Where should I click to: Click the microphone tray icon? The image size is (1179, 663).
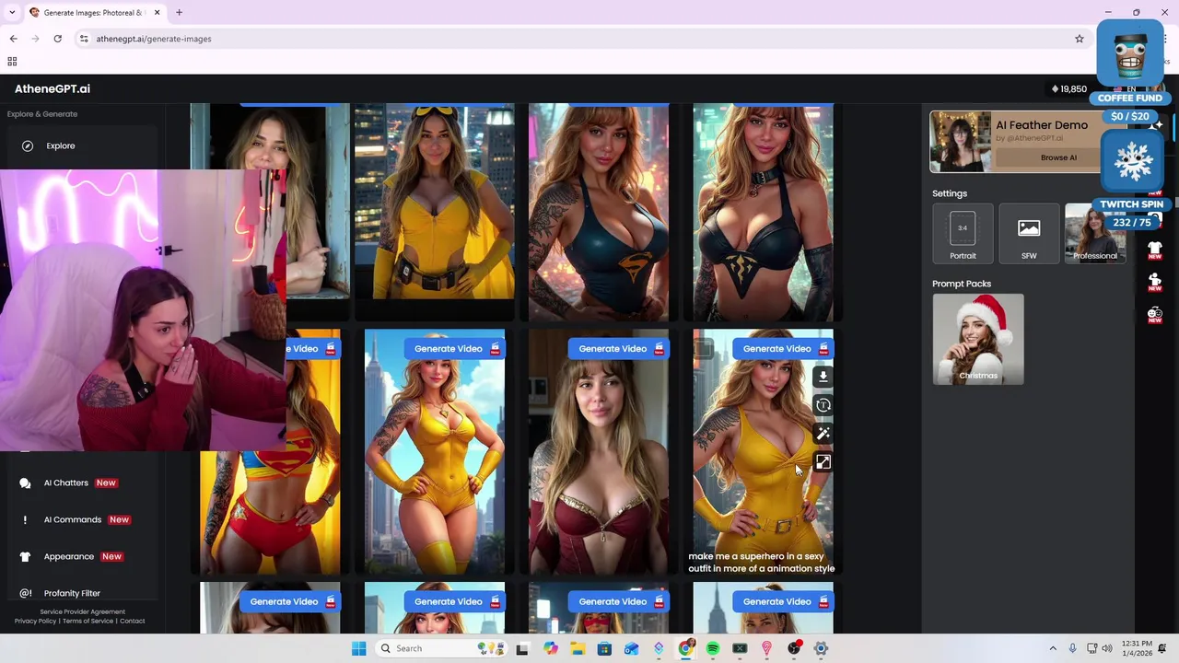click(1072, 648)
